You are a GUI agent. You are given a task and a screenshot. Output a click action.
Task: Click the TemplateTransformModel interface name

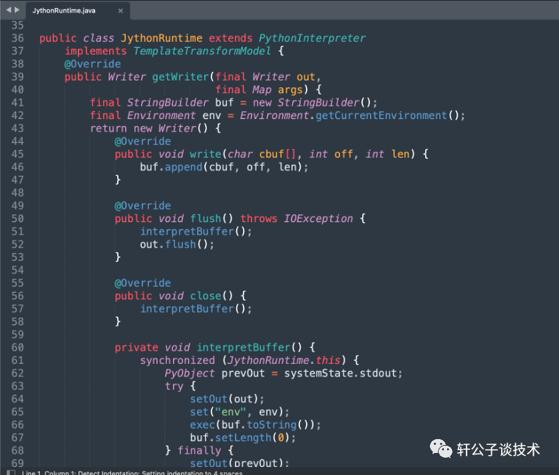[x=202, y=51]
